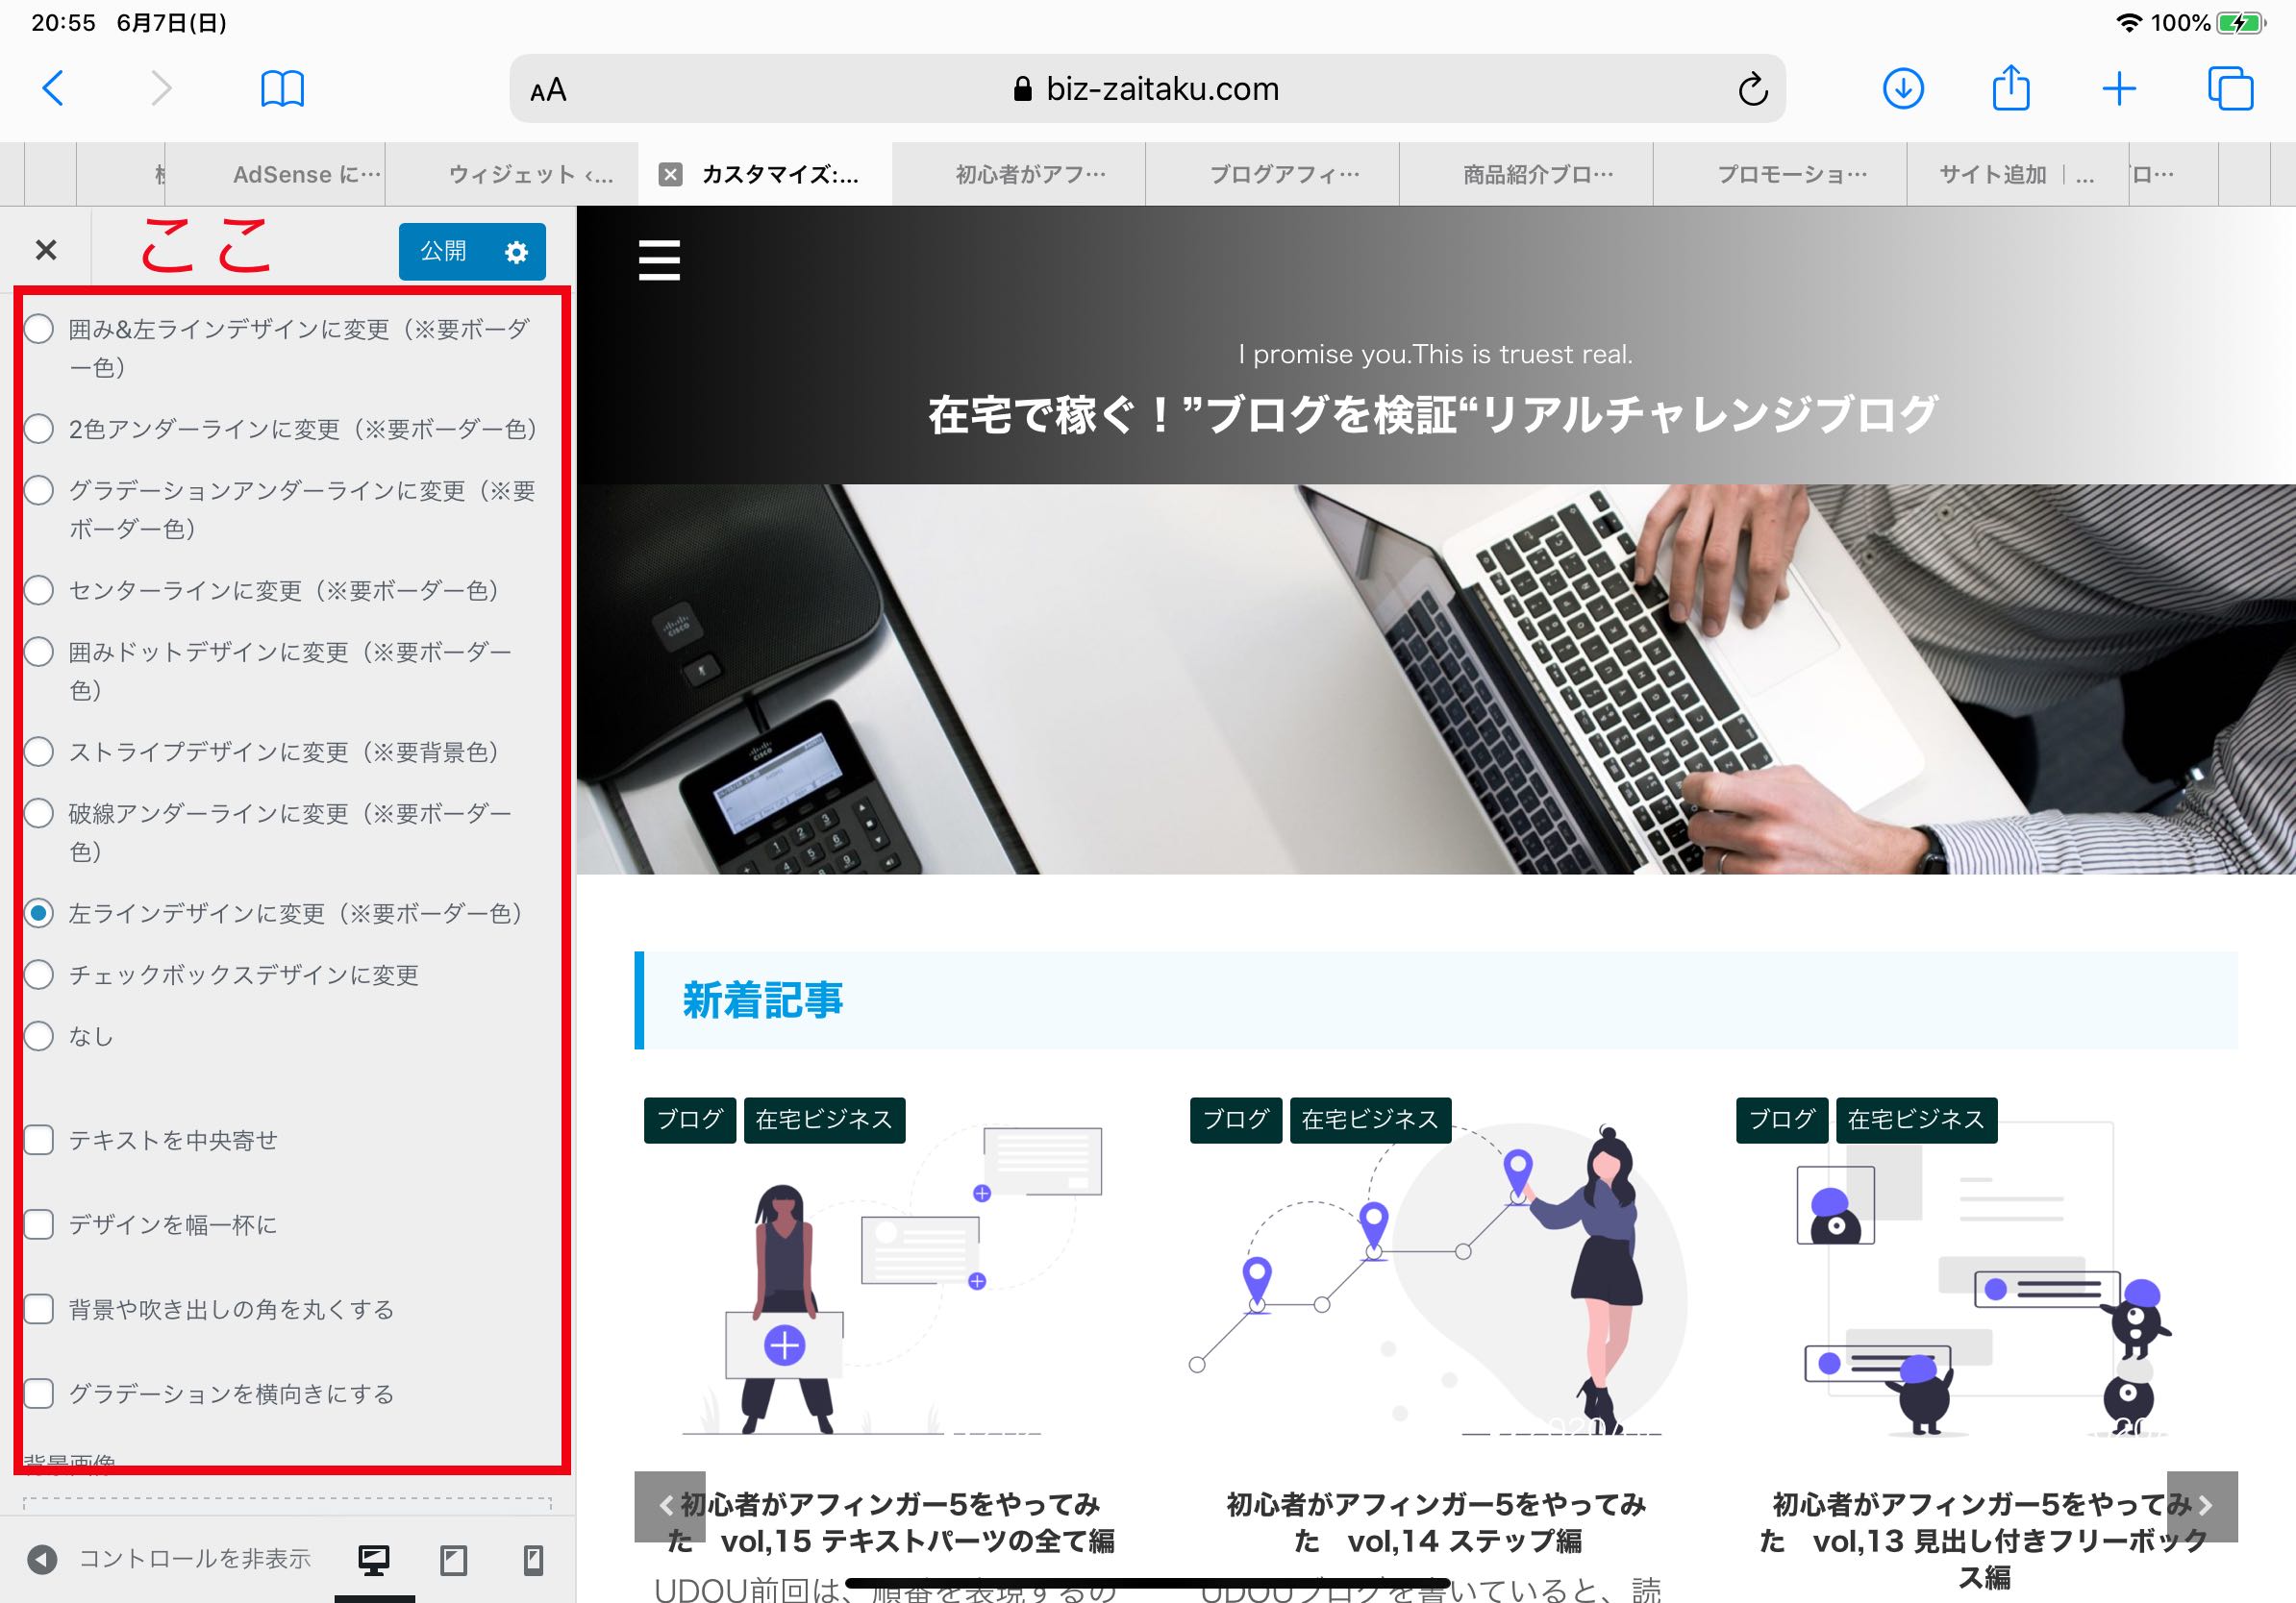This screenshot has width=2296, height=1603.
Task: Switch to サイト追加 tab
Action: pos(2016,175)
